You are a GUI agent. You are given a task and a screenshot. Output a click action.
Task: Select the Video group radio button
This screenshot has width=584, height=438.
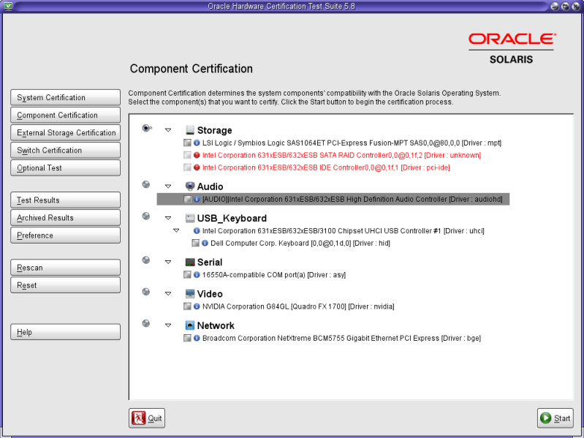point(146,292)
